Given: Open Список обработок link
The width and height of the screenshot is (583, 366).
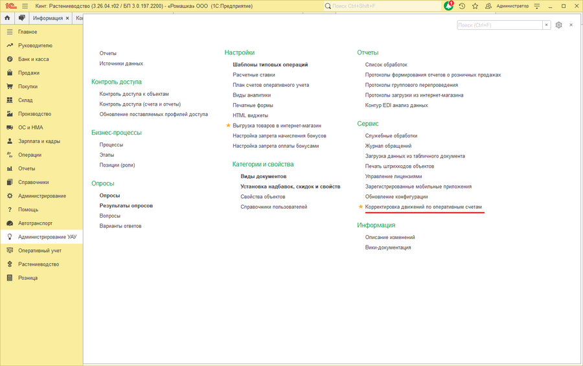Looking at the screenshot, I should (x=386, y=65).
